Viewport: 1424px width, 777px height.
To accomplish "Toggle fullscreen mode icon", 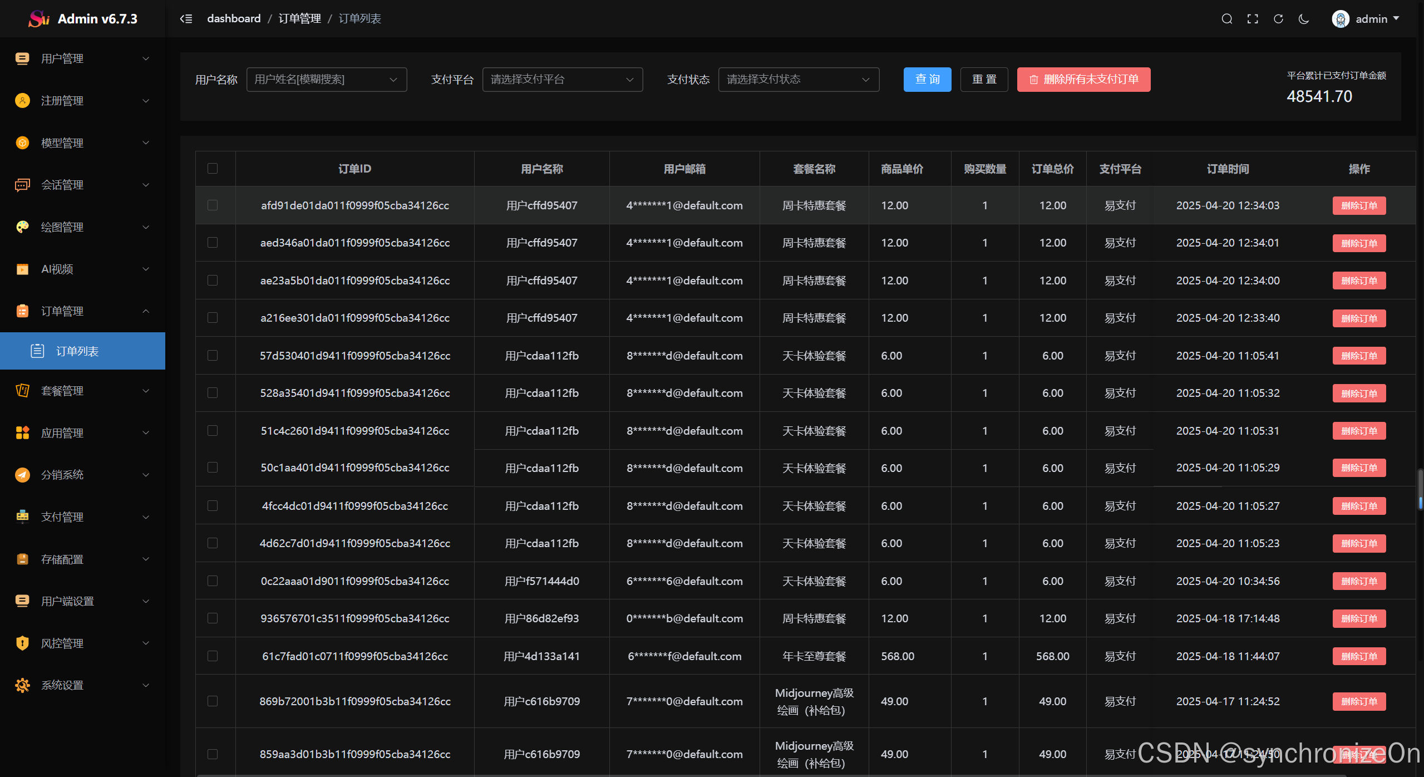I will tap(1253, 19).
